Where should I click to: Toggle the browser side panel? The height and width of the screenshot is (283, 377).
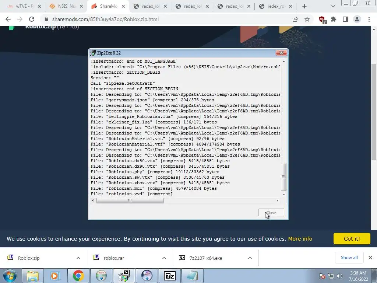345,19
